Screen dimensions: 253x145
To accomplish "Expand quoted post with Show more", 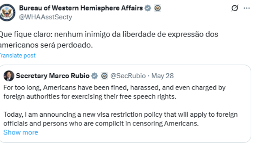I will (21, 132).
